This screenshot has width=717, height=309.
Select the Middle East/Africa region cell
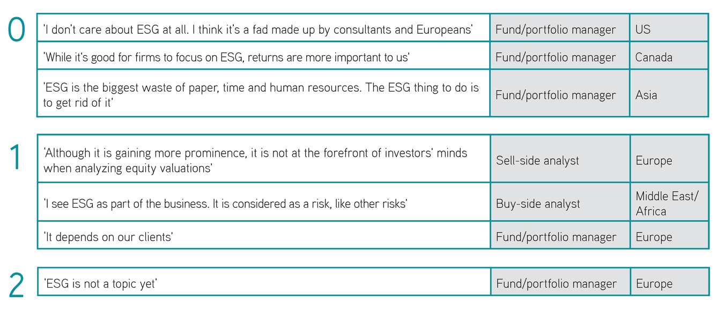[x=669, y=202]
